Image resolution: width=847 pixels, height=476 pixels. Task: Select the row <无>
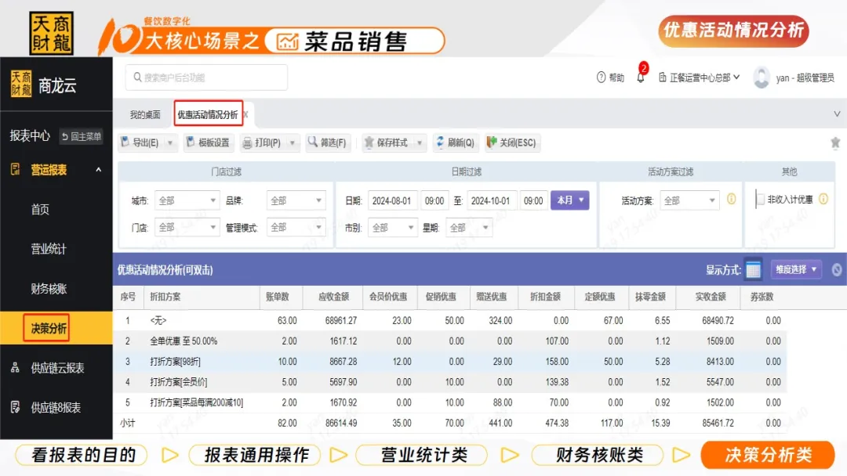449,321
